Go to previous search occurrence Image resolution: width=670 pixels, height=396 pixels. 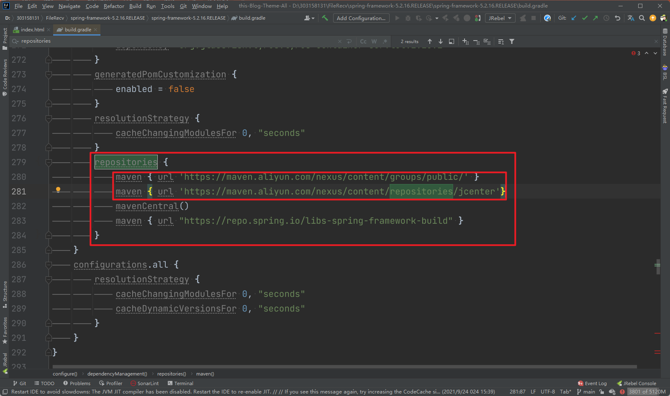(430, 41)
